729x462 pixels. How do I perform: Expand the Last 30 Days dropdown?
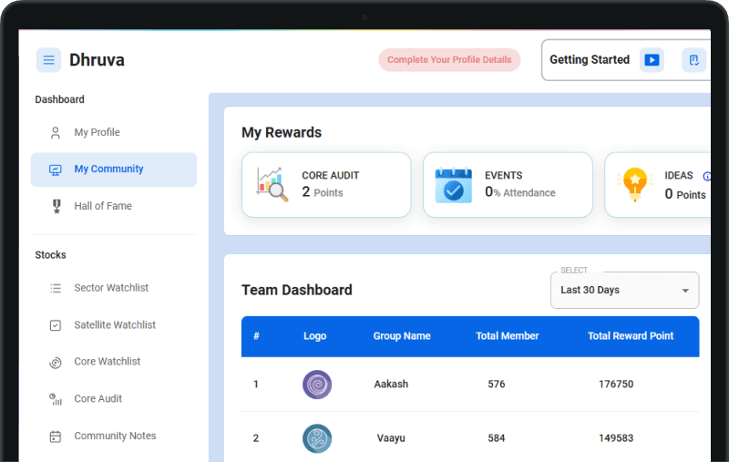click(x=624, y=290)
